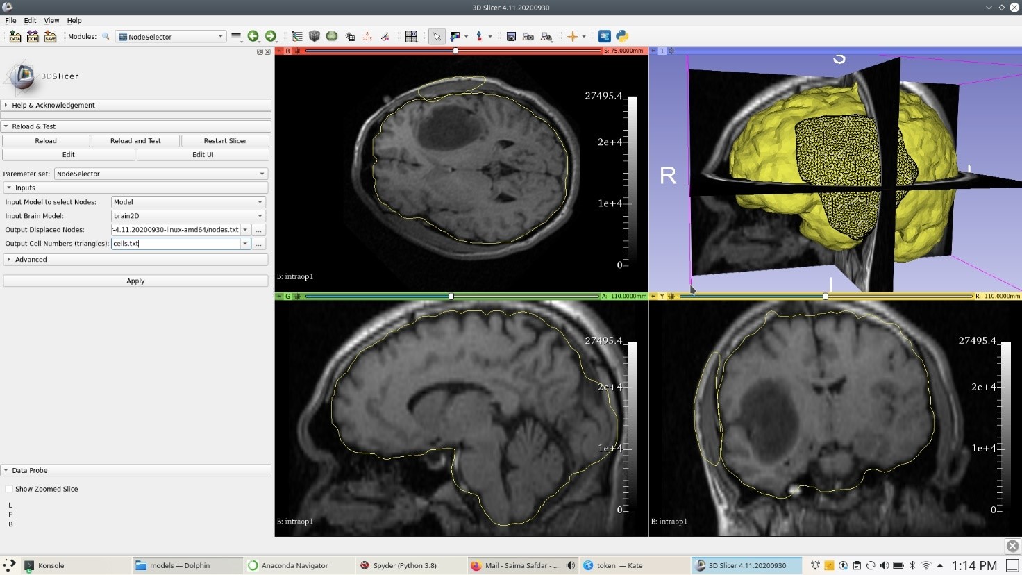Image resolution: width=1022 pixels, height=575 pixels.
Task: Open the Markups module icon
Action: 367,36
